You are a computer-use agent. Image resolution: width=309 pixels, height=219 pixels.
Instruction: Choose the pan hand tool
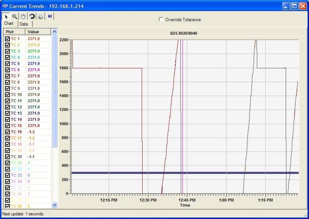pos(23,16)
